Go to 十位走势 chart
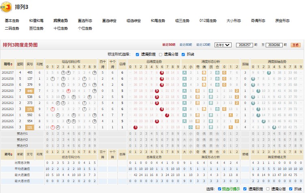 (x=61, y=28)
